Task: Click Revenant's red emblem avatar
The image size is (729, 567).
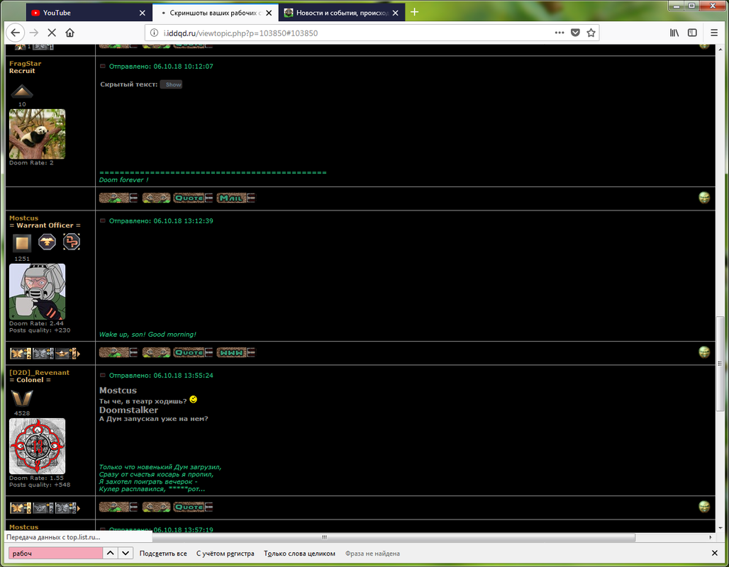Action: coord(37,447)
